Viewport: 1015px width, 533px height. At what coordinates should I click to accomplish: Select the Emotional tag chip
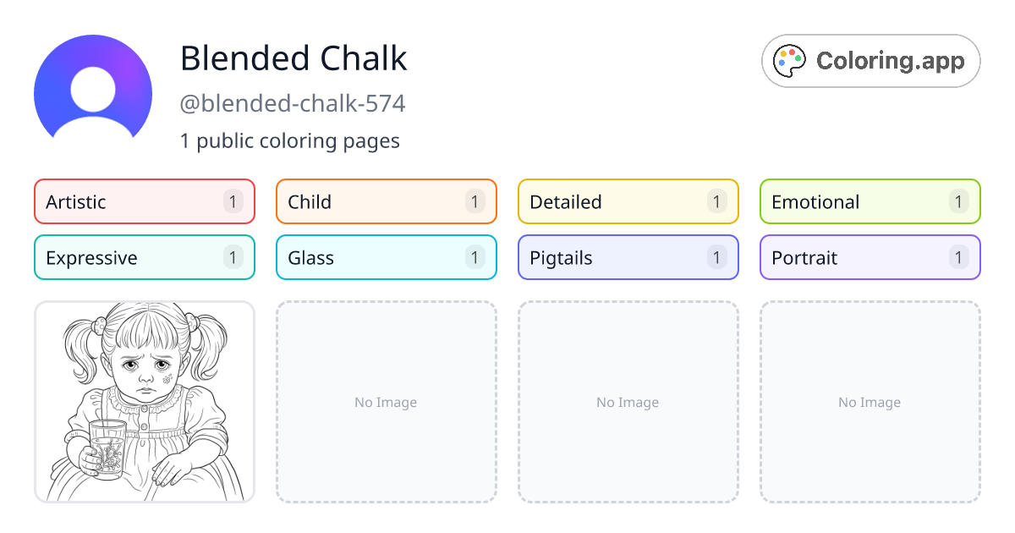[x=870, y=201]
